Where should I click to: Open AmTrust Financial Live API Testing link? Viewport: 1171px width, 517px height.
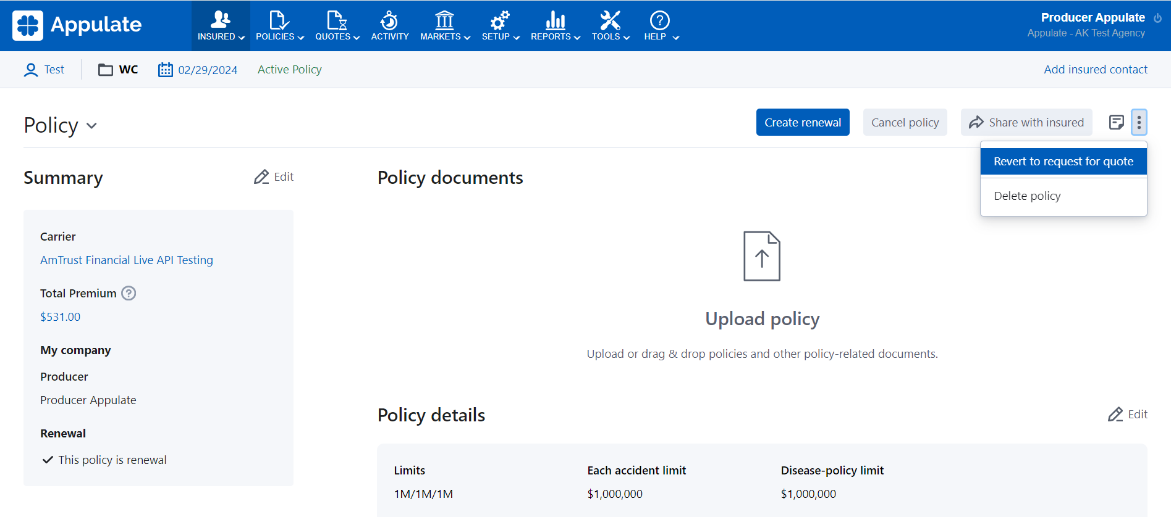point(127,260)
